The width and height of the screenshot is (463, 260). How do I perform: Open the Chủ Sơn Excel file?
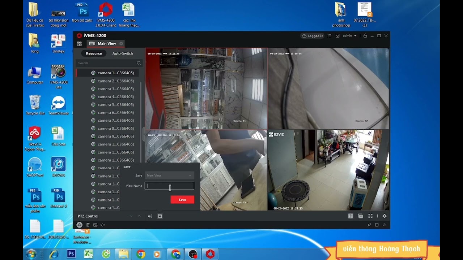coord(58,136)
